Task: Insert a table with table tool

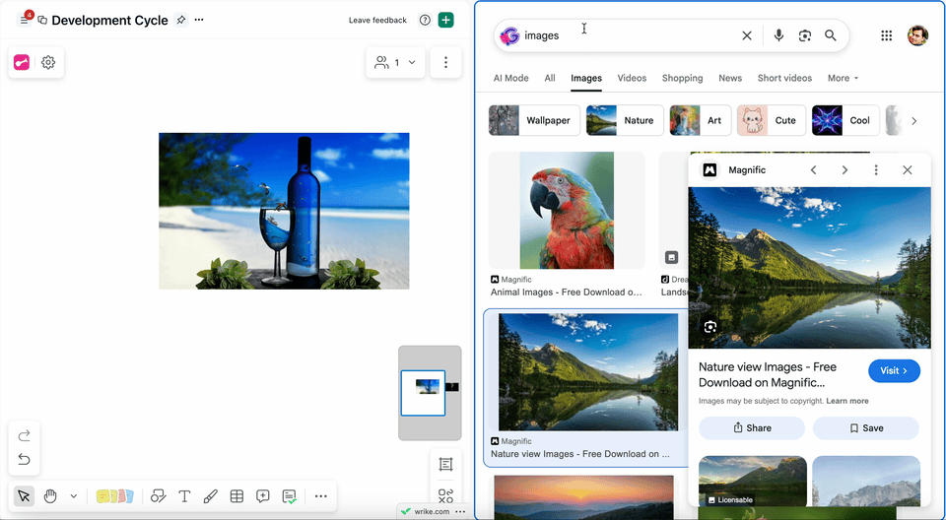Action: click(x=236, y=496)
